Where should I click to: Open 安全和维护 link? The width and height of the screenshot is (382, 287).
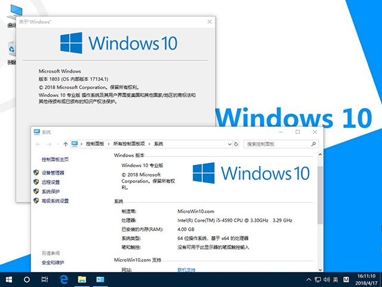[53, 262]
